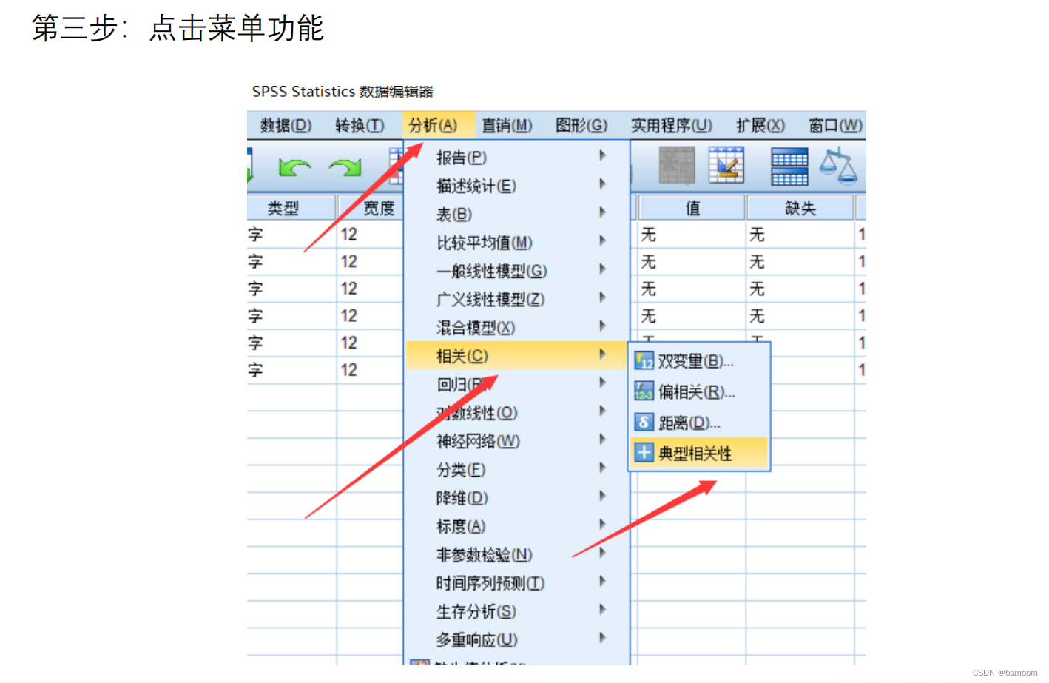Image resolution: width=1049 pixels, height=683 pixels.
Task: Open the 数据(D) menu
Action: coord(286,126)
